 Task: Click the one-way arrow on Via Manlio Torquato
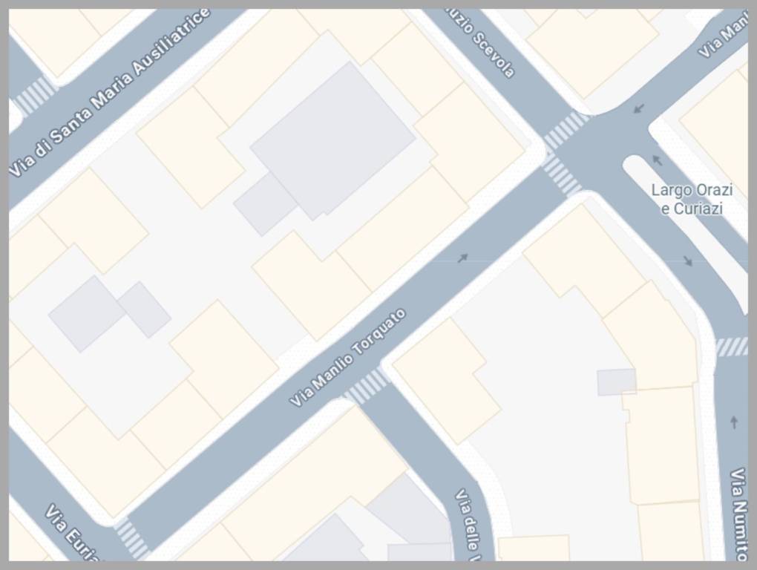(x=463, y=258)
